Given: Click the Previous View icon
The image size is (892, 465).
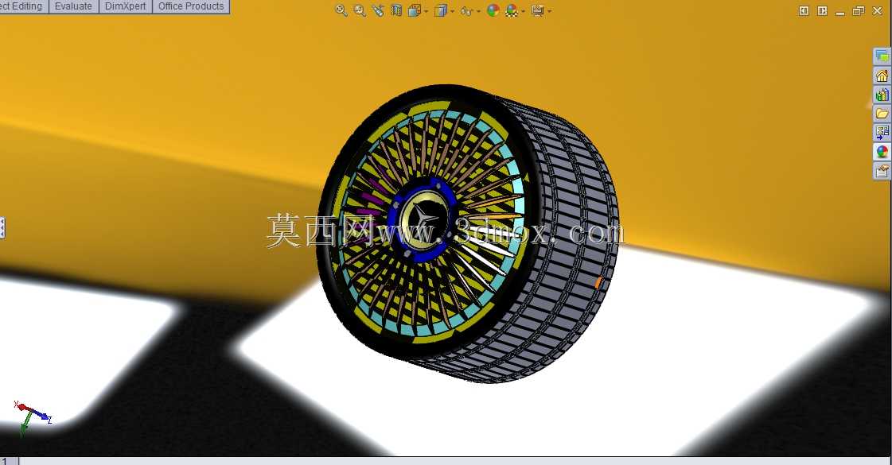Looking at the screenshot, I should tap(378, 10).
